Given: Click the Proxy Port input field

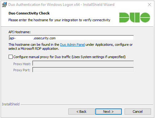Looking at the screenshot, I should point(83,70).
